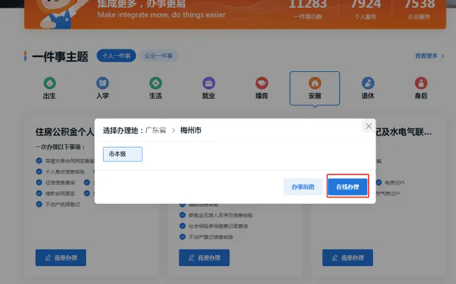The width and height of the screenshot is (456, 284).
Task: Click 我要办理 on the 住房公积金个人 card
Action: (61, 258)
